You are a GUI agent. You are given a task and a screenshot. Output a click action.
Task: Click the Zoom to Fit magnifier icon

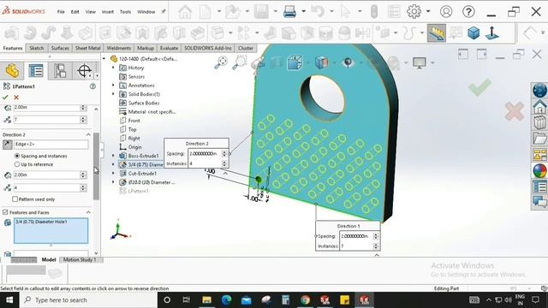[221, 62]
